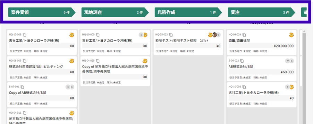Open 株式会社西原建設/品川ビルディング card
Image resolution: width=313 pixels, height=124 pixels.
click(x=42, y=69)
